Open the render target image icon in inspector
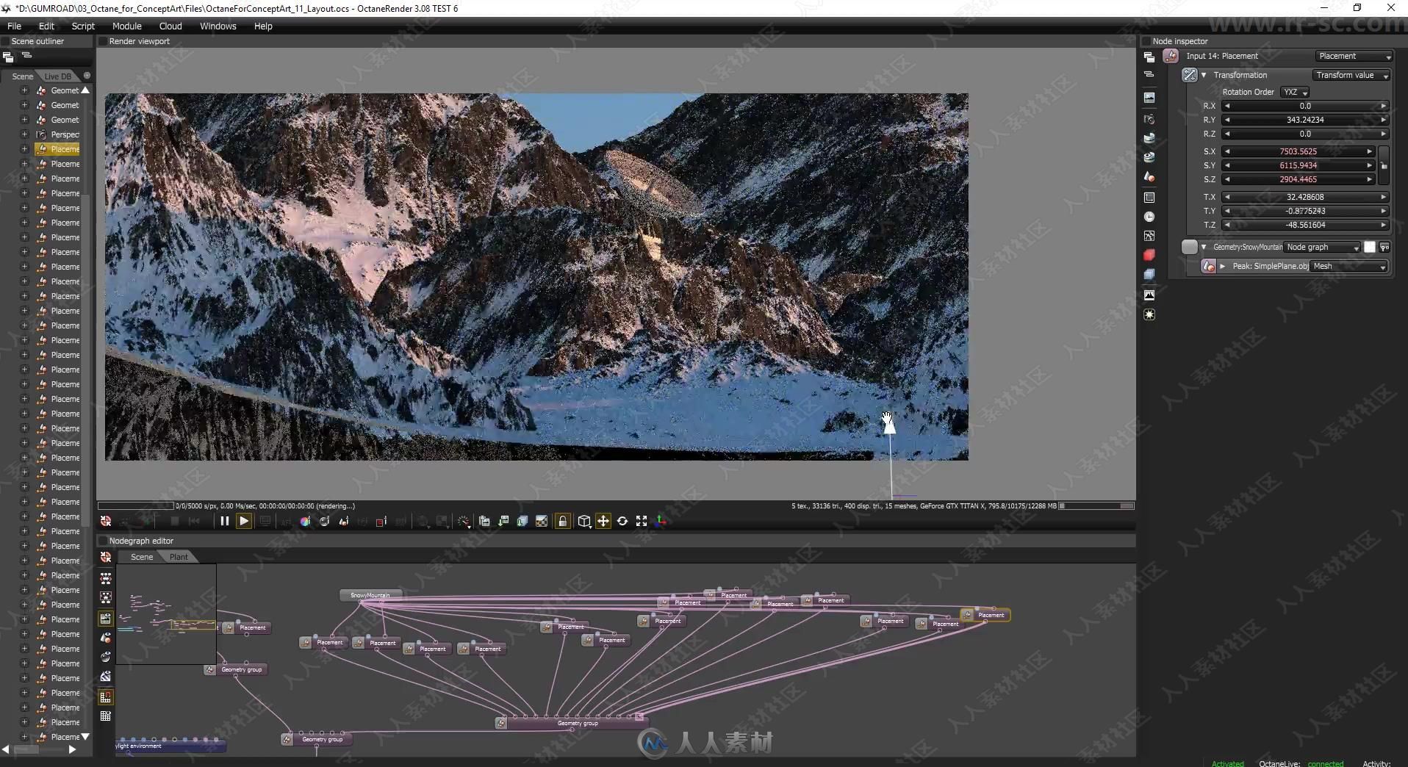Image resolution: width=1408 pixels, height=767 pixels. [x=1149, y=97]
